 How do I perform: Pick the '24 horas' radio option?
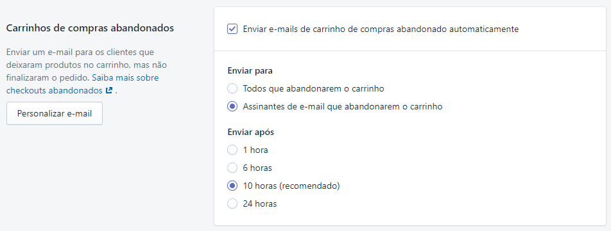tap(232, 204)
